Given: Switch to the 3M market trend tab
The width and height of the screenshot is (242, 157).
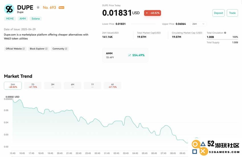Looking at the screenshot, I should pos(53,86).
